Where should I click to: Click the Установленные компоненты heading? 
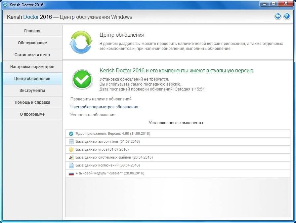(x=176, y=123)
